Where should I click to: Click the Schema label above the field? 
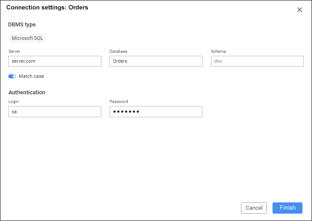218,51
